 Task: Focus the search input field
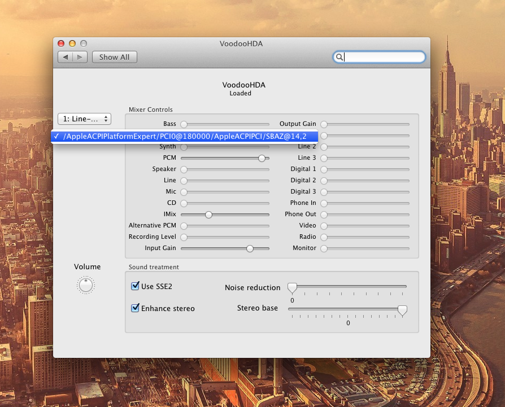[379, 57]
